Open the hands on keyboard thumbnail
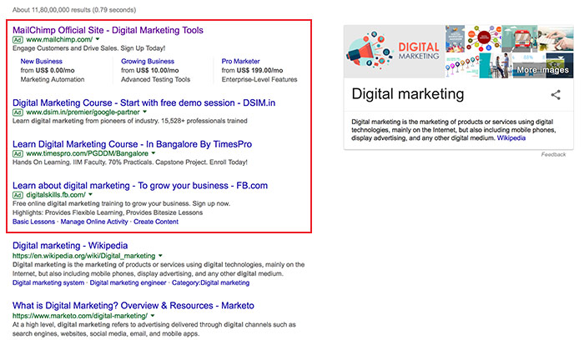Viewport: 584px width, 350px height. [556, 38]
